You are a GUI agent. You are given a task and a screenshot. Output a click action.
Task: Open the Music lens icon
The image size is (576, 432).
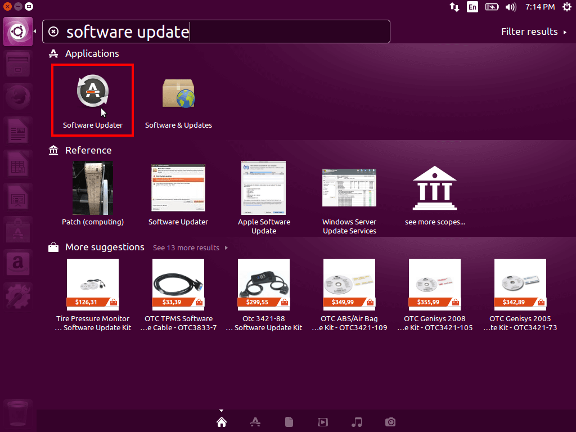click(357, 422)
